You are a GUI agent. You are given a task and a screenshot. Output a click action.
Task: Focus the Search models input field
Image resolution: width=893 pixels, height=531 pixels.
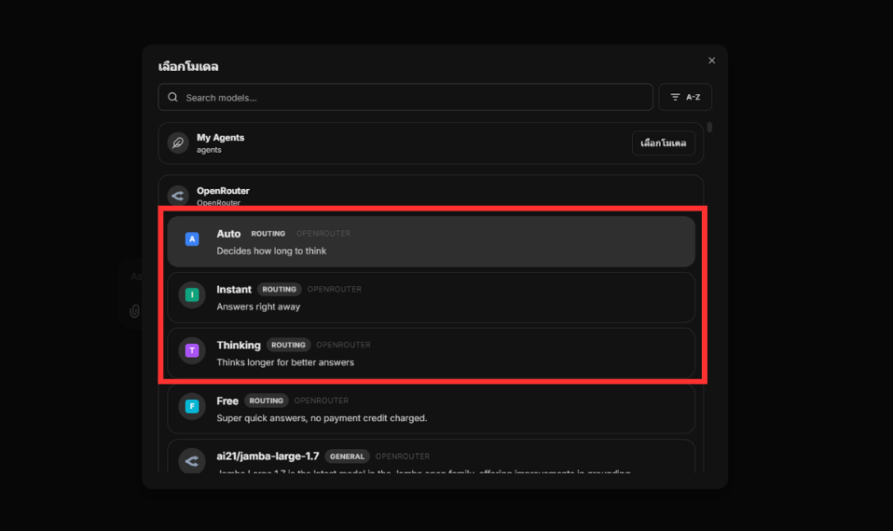(x=405, y=97)
